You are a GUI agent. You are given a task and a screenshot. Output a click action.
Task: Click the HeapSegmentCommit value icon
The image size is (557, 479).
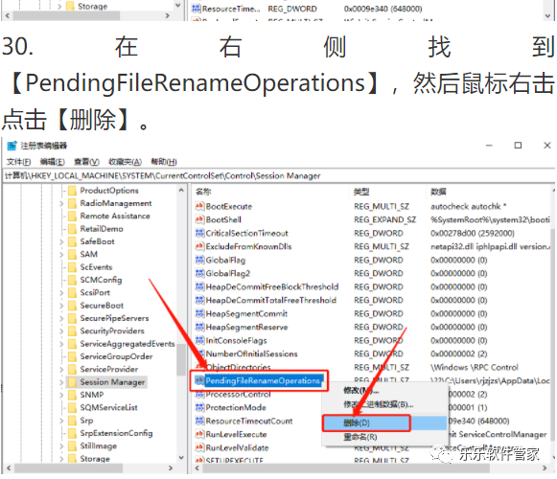(x=199, y=313)
